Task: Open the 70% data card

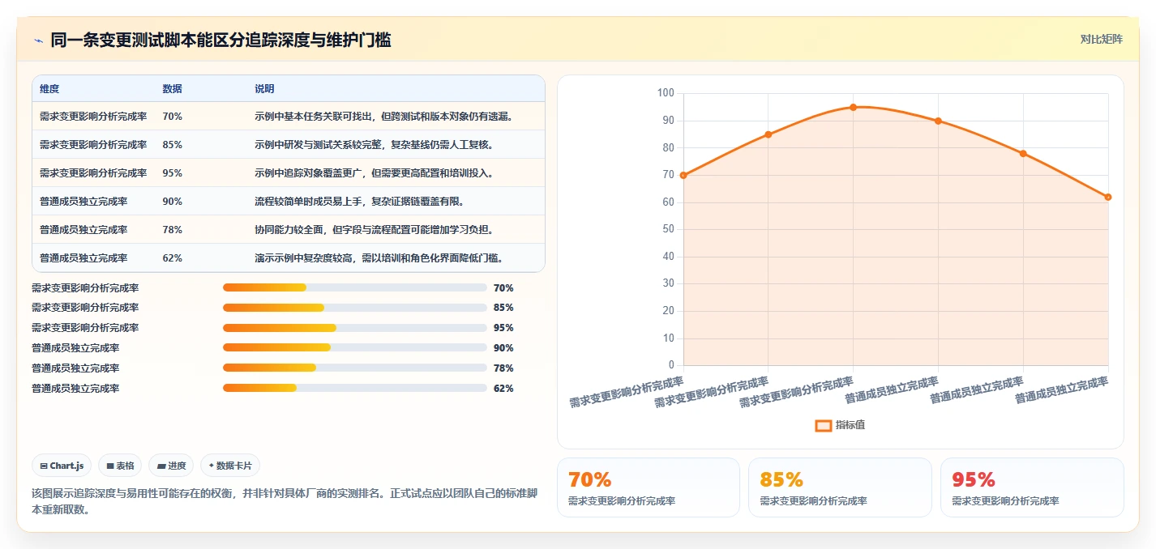Action: (x=649, y=487)
